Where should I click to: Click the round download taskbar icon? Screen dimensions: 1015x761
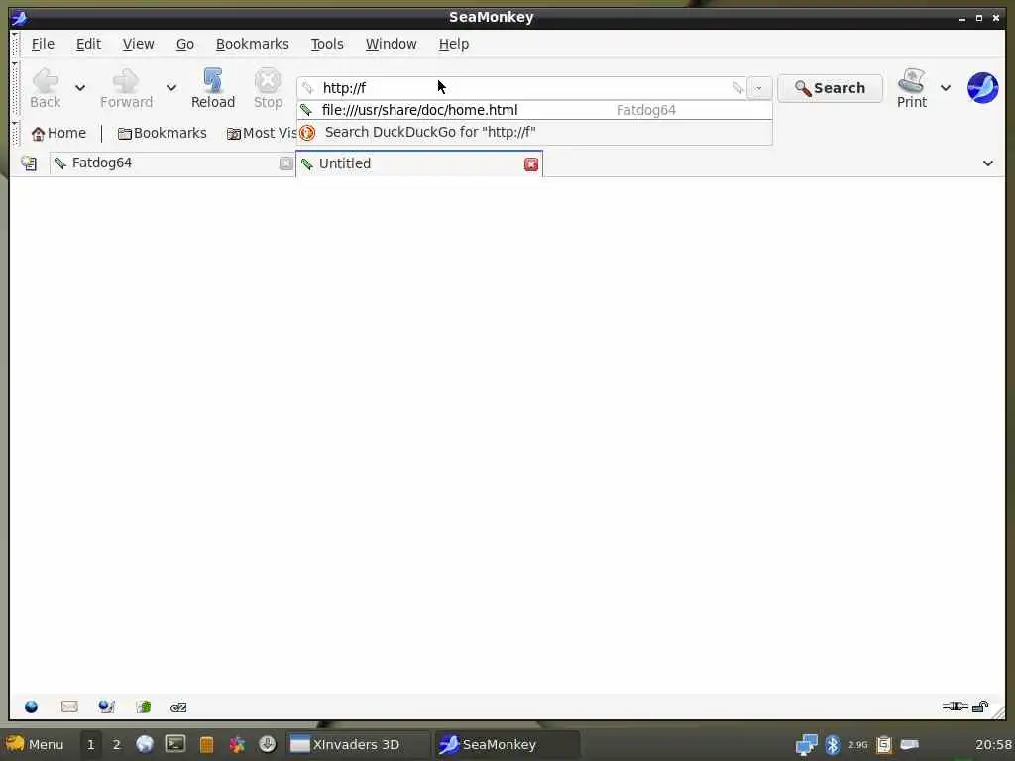tap(268, 744)
